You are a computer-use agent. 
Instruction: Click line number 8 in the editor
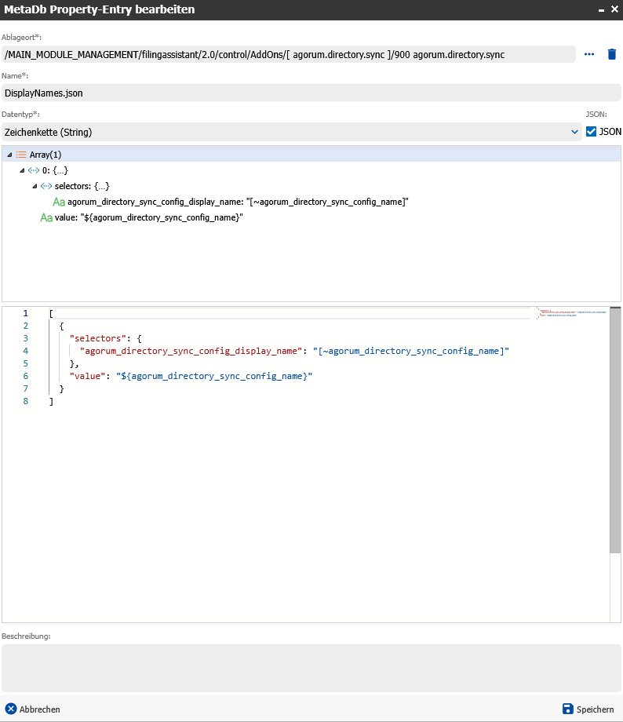click(x=25, y=401)
